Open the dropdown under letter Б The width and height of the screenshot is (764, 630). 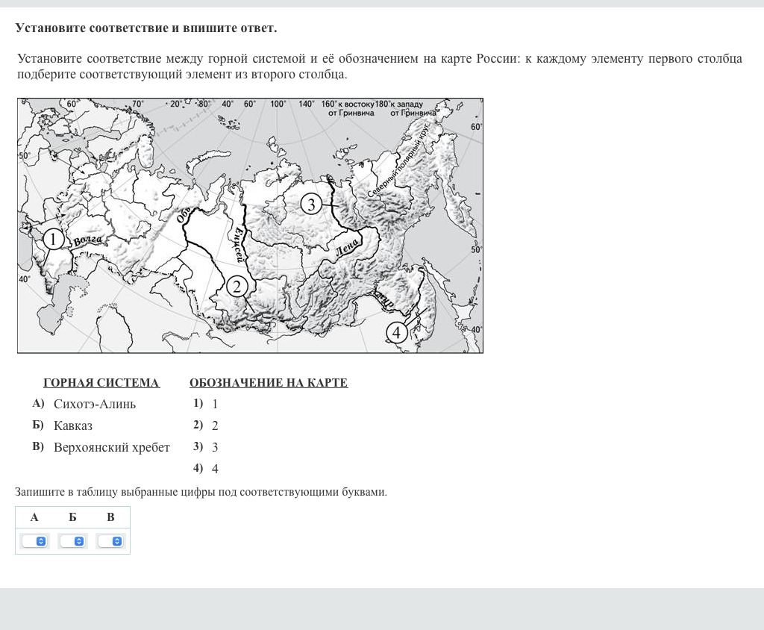pyautogui.click(x=72, y=541)
